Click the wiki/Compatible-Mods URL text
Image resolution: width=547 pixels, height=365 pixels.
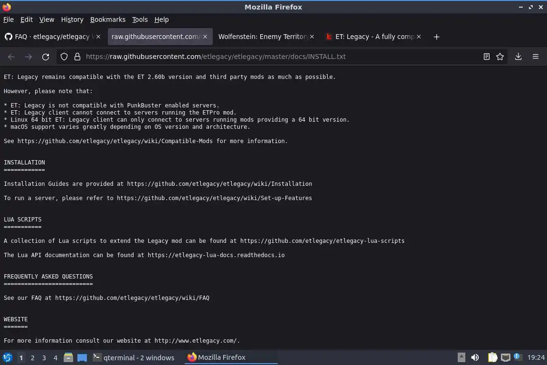click(115, 141)
